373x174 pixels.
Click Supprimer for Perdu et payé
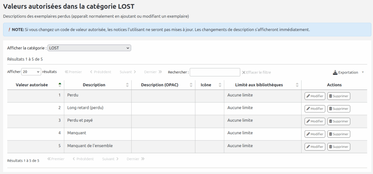(339, 121)
